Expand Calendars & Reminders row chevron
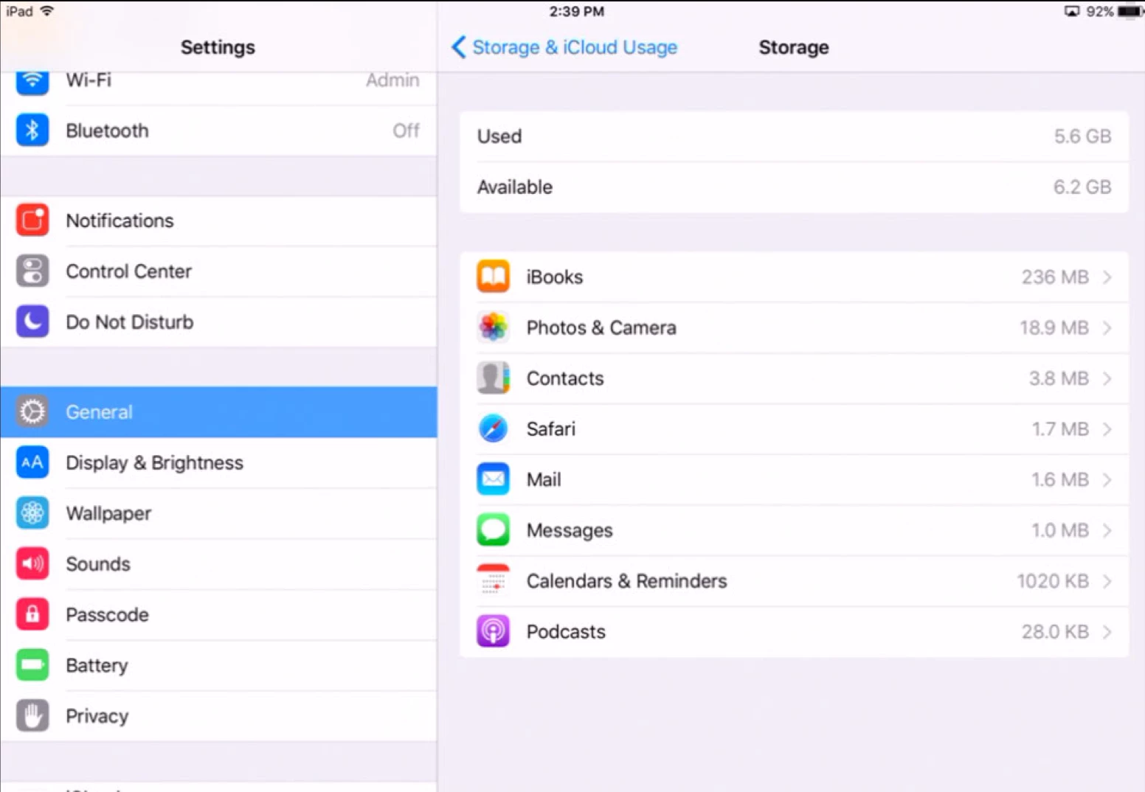The height and width of the screenshot is (792, 1145). click(1107, 581)
